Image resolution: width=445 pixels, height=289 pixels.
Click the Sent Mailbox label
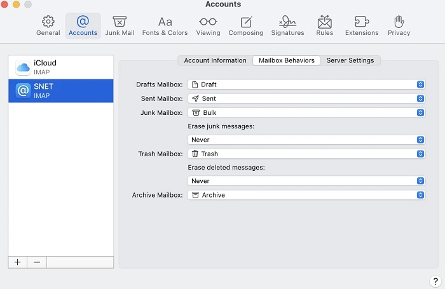[x=161, y=98]
